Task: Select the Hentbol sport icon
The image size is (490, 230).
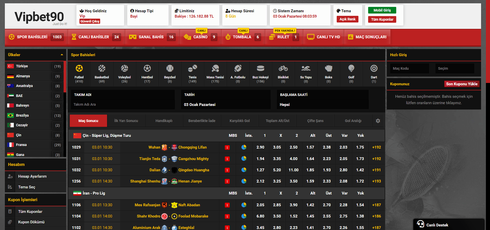Action: pyautogui.click(x=147, y=68)
